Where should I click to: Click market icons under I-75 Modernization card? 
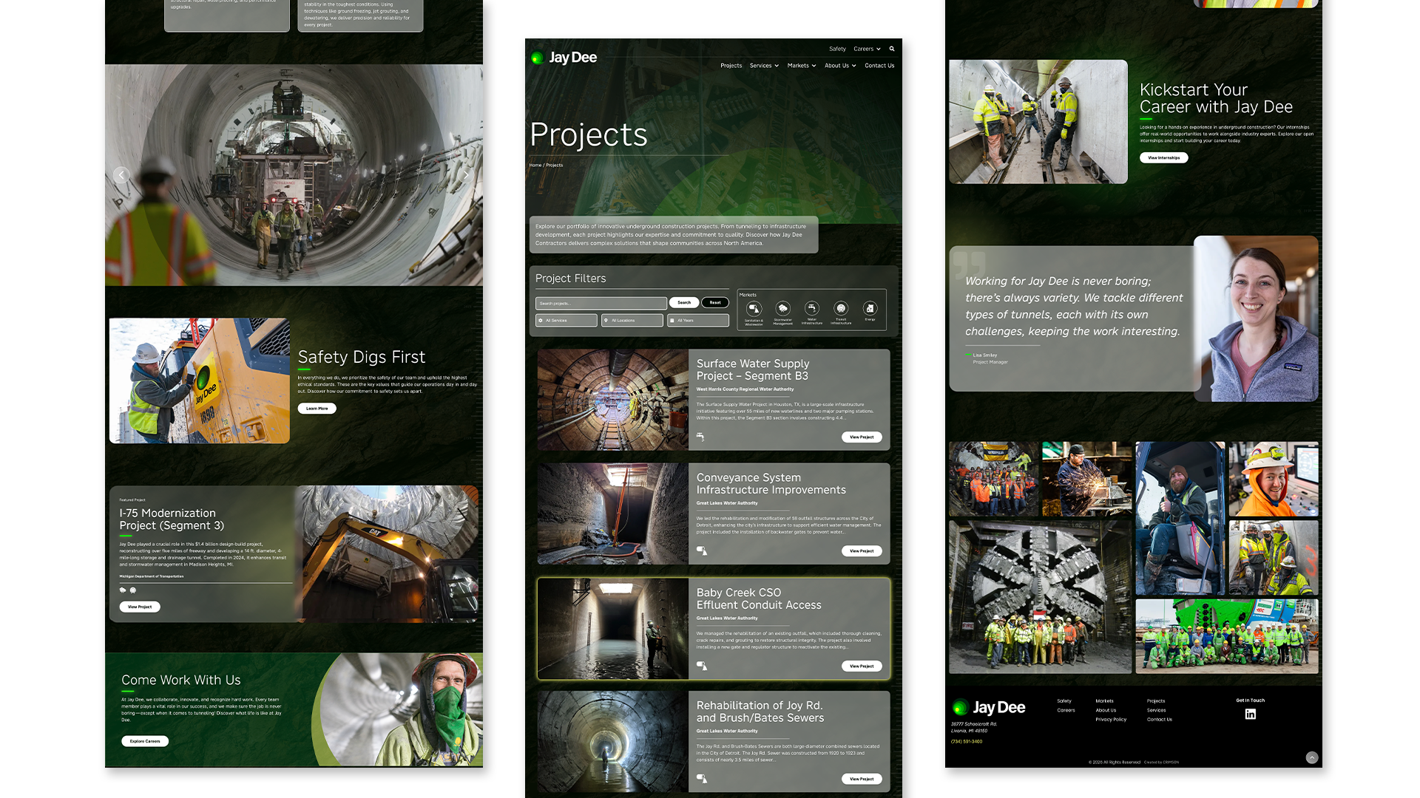point(128,590)
